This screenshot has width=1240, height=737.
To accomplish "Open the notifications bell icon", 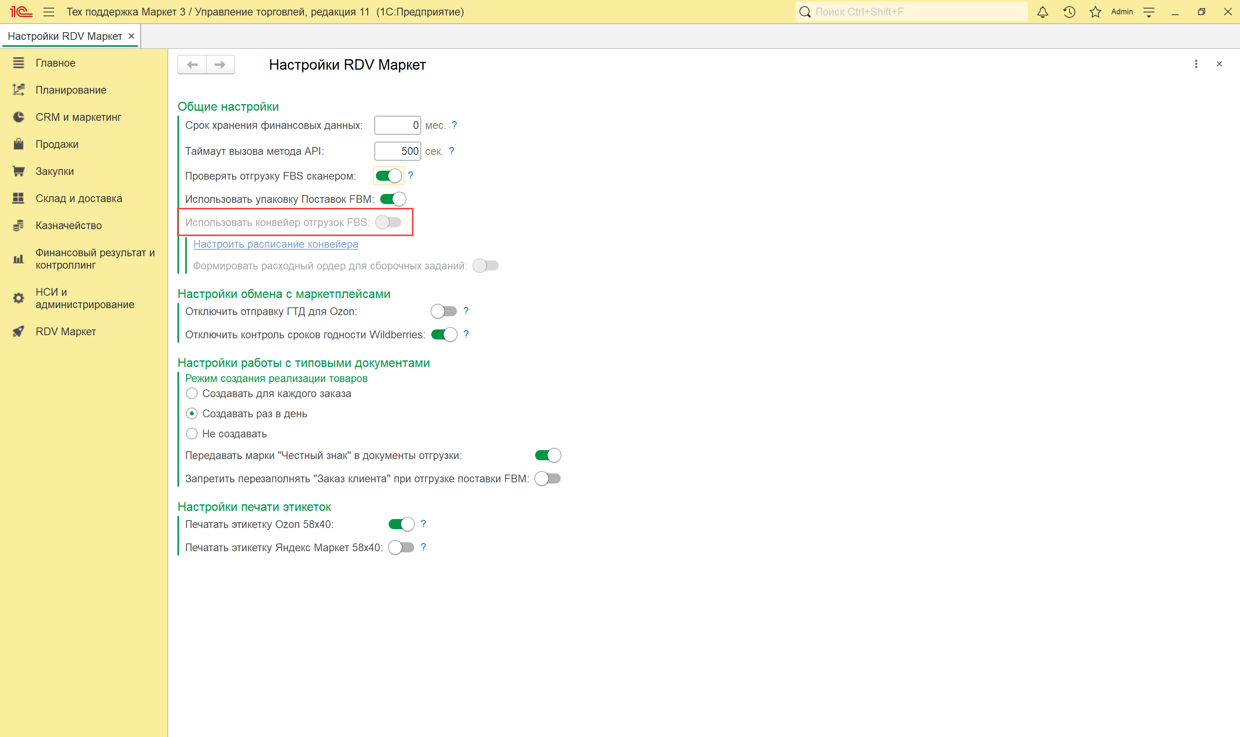I will click(x=1043, y=12).
